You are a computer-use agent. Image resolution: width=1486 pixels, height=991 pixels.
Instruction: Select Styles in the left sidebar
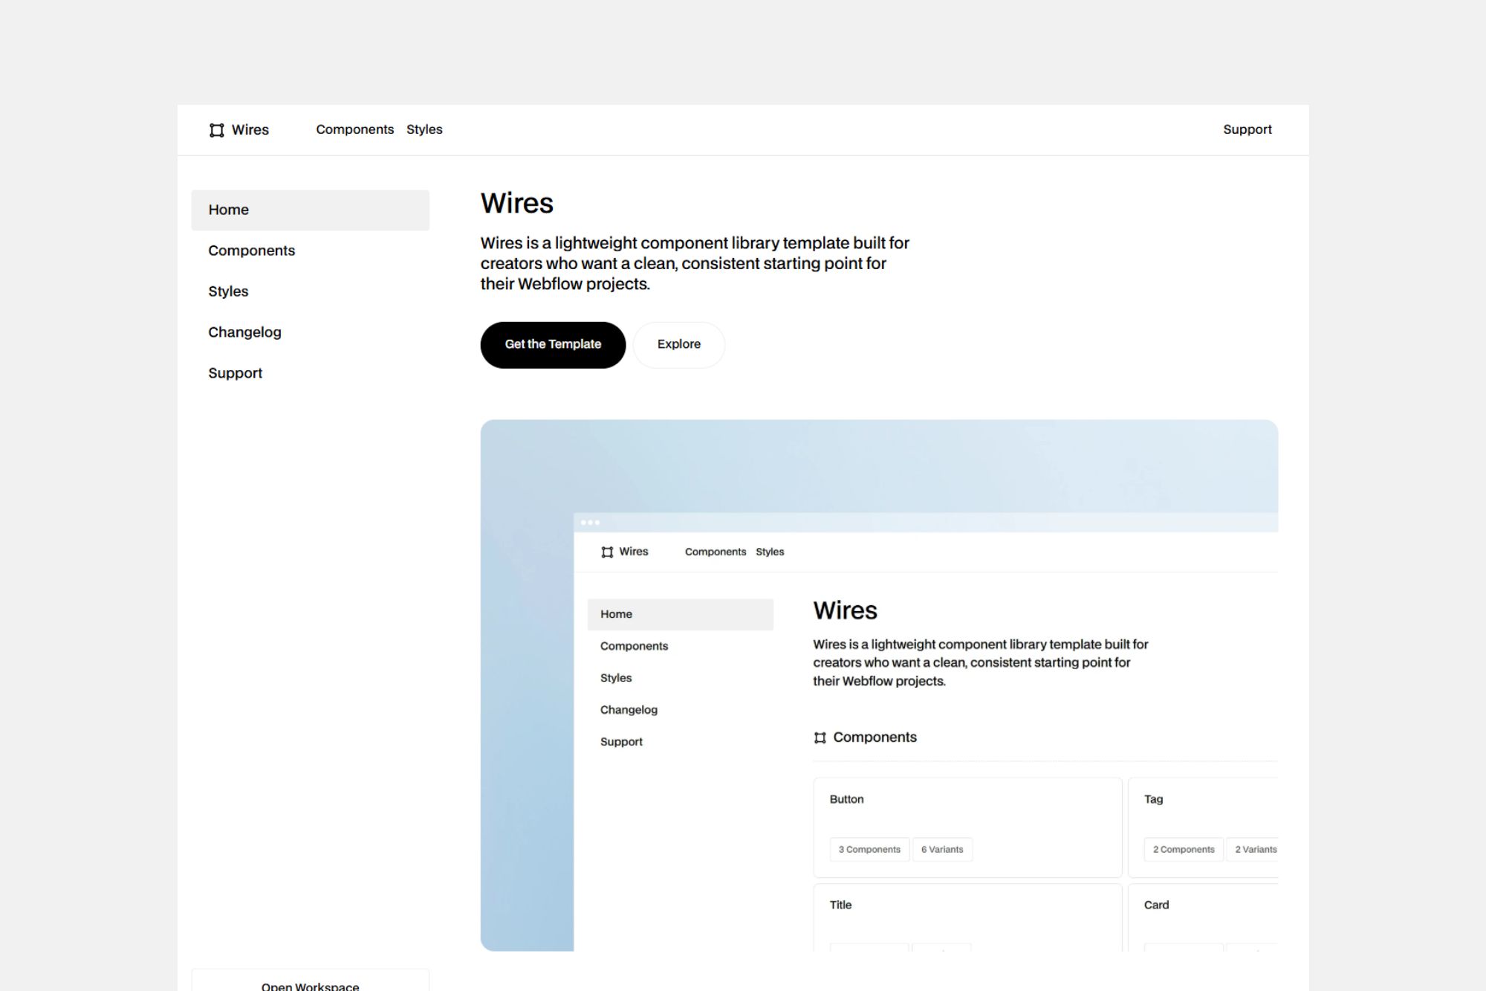coord(228,291)
